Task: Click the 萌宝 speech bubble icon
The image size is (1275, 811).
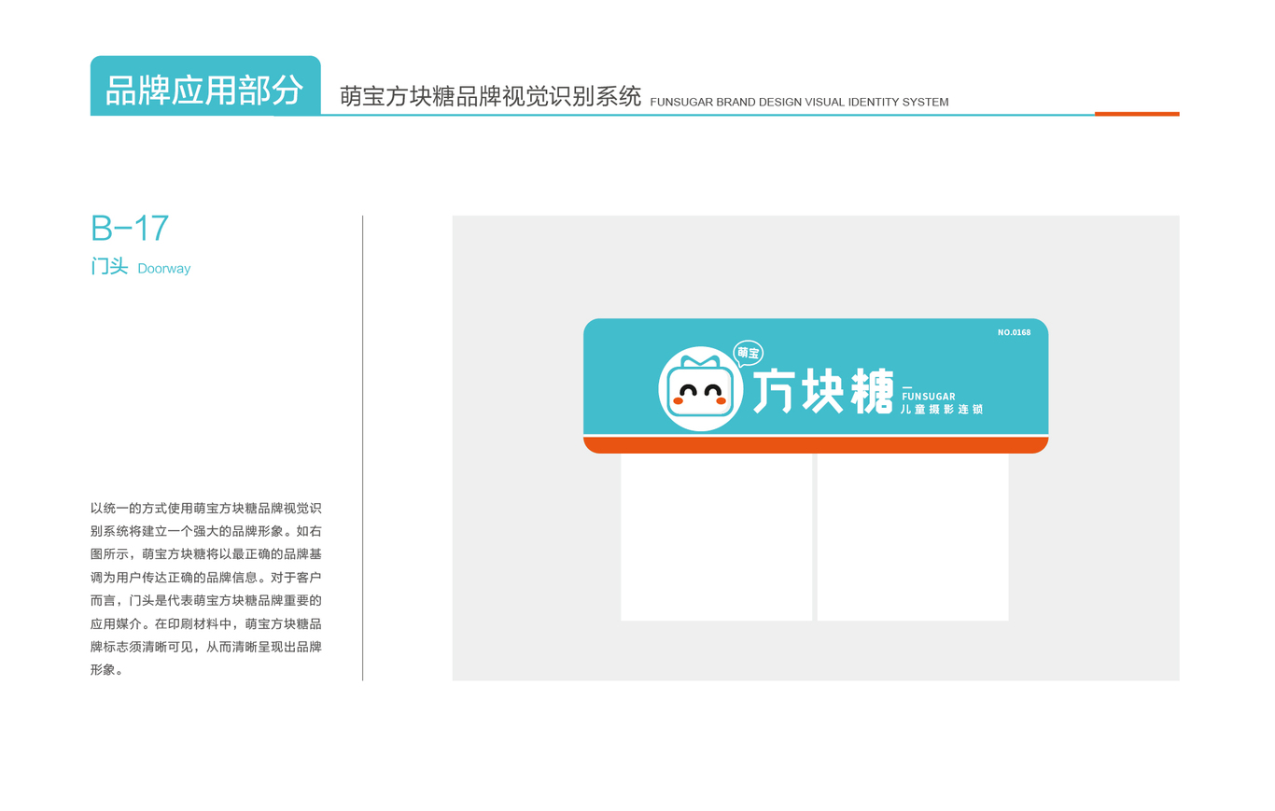Action: coord(749,353)
